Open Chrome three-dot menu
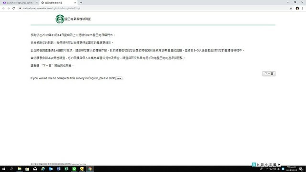This screenshot has width=306, height=172. click(303, 8)
